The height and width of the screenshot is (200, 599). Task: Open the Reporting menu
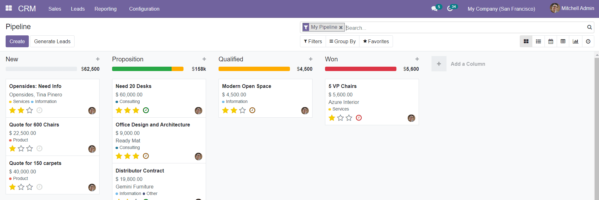point(106,9)
